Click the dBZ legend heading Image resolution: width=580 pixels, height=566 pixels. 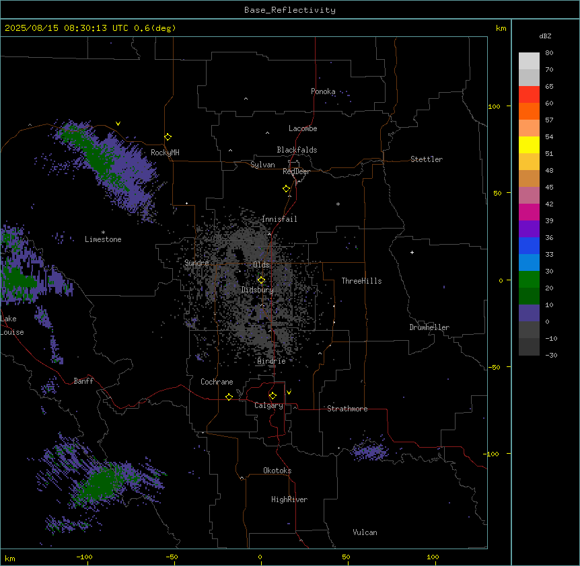(x=545, y=36)
